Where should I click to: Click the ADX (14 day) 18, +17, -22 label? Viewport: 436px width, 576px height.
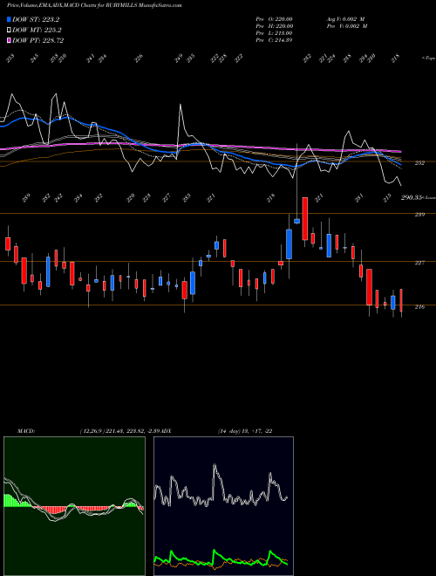[x=245, y=431]
